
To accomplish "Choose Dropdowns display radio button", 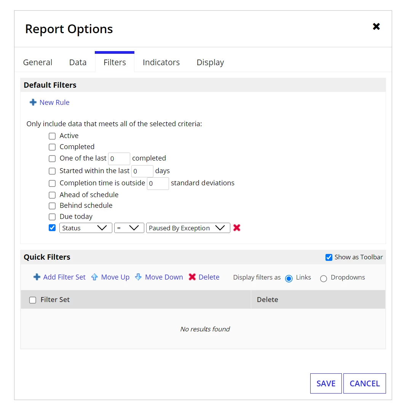I will 324,278.
